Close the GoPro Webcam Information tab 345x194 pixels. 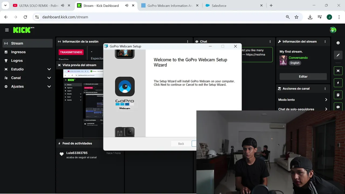pyautogui.click(x=197, y=5)
